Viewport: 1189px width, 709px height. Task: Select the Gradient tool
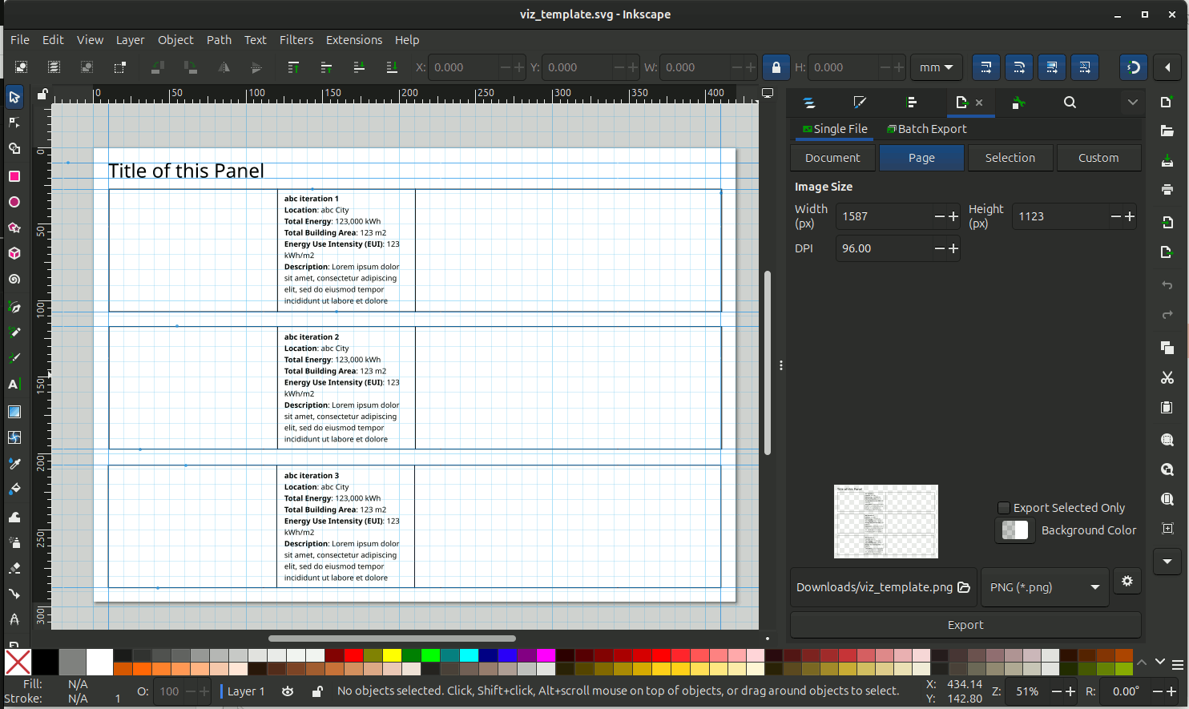point(14,412)
